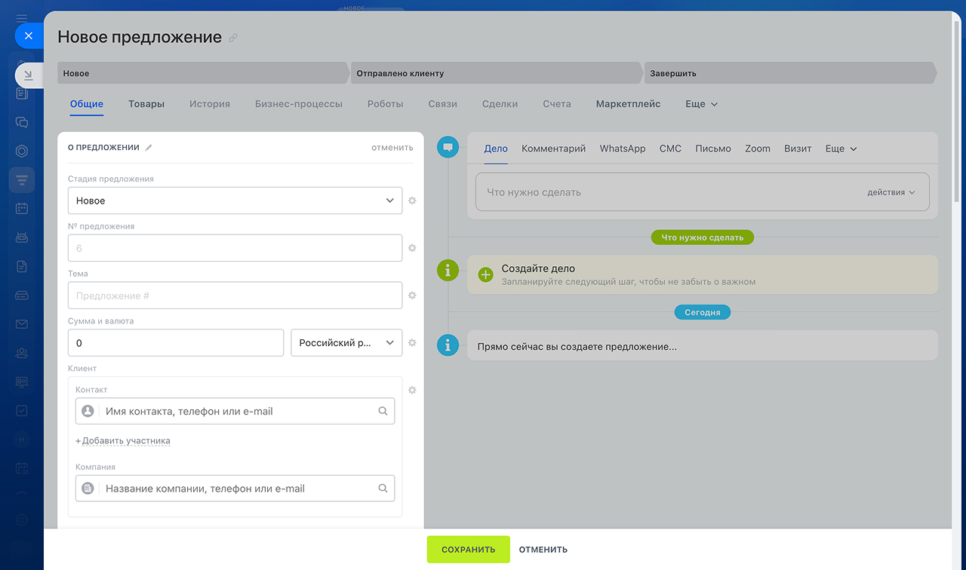Select the Zoom timeline tab
The height and width of the screenshot is (570, 966).
pos(758,149)
